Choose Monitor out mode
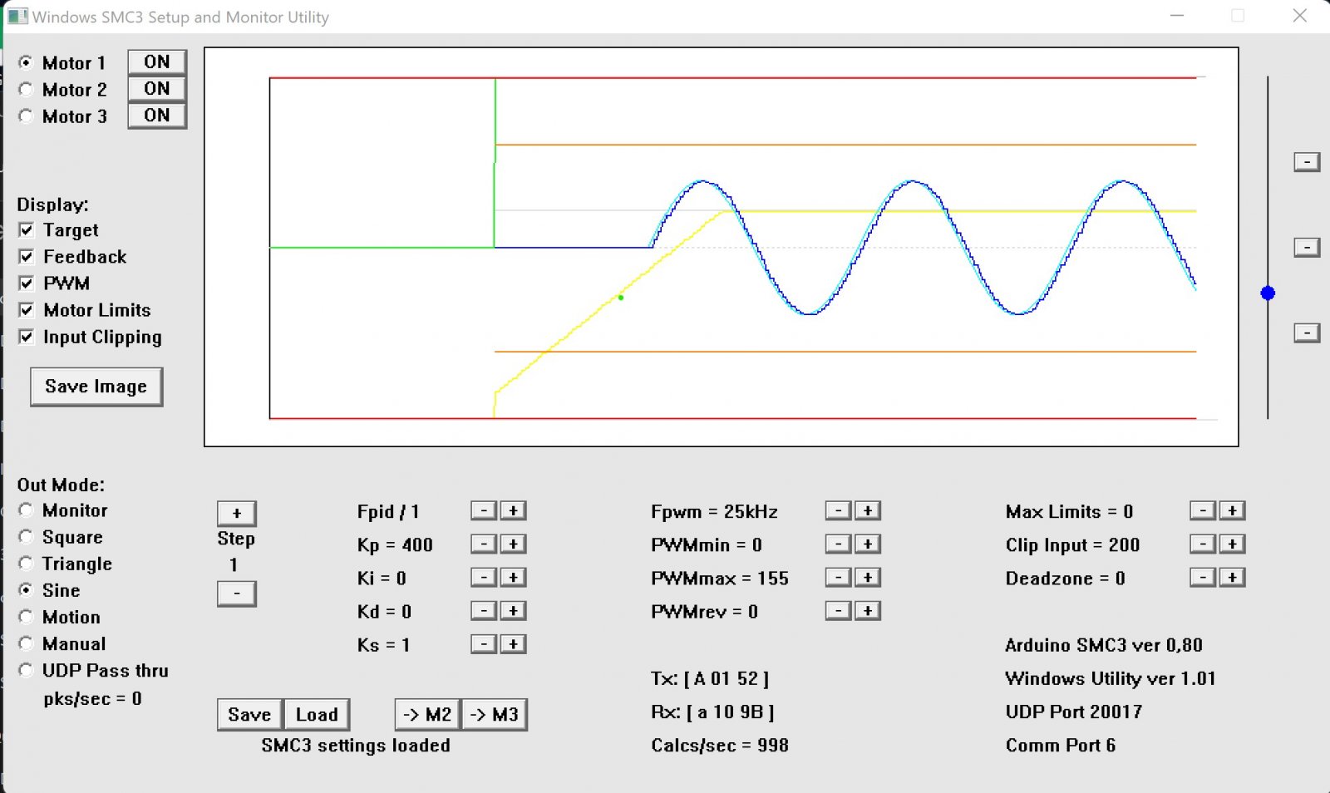The image size is (1330, 793). (26, 510)
